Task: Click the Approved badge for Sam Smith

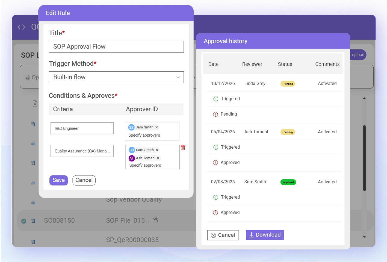Action: (288, 182)
